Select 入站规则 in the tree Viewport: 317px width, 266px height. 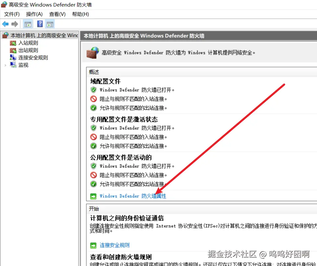[28, 43]
